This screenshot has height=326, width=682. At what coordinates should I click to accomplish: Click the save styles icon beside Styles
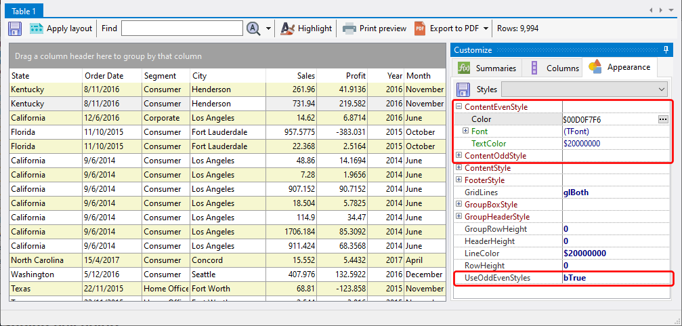463,89
